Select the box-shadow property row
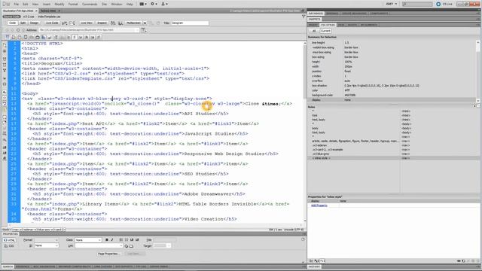This screenshot has height=271, width=482. click(392, 86)
